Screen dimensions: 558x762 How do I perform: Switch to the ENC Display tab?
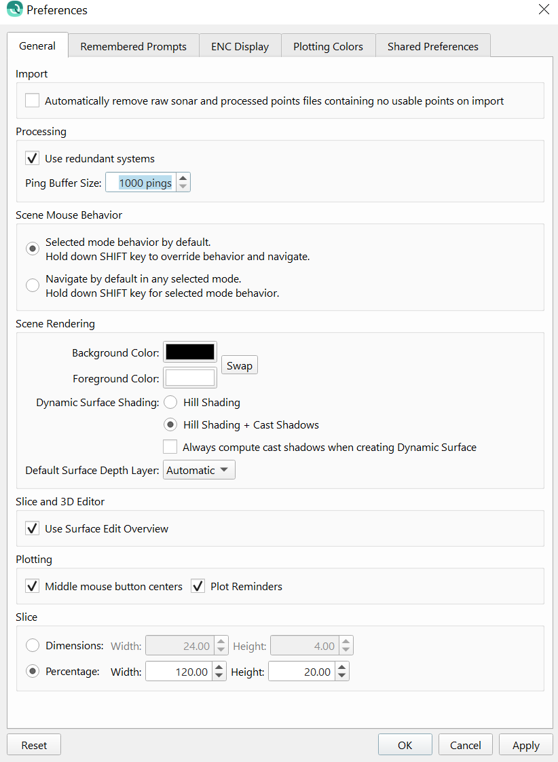click(240, 46)
